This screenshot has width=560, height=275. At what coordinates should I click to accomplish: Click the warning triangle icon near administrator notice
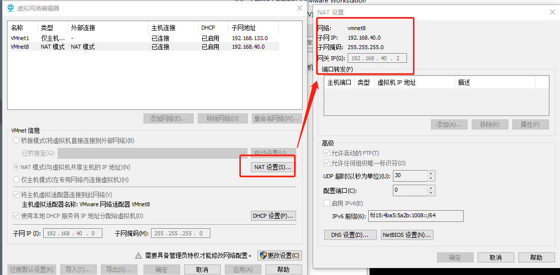point(138,256)
